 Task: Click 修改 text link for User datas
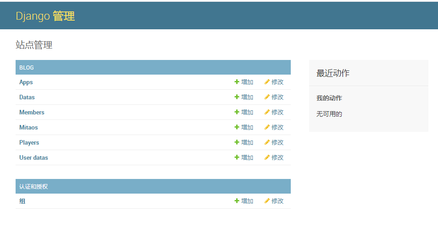pyautogui.click(x=277, y=157)
